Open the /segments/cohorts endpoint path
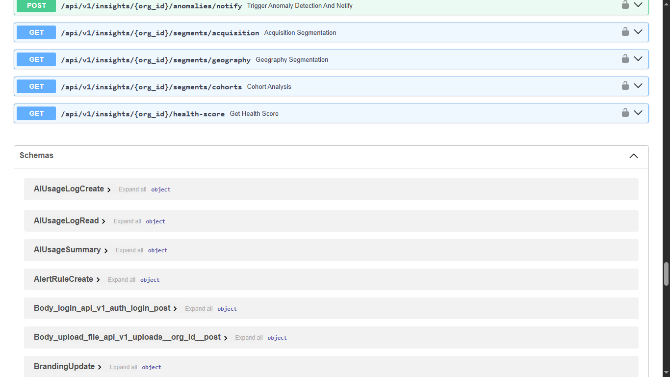Image resolution: width=670 pixels, height=377 pixels. pyautogui.click(x=151, y=87)
